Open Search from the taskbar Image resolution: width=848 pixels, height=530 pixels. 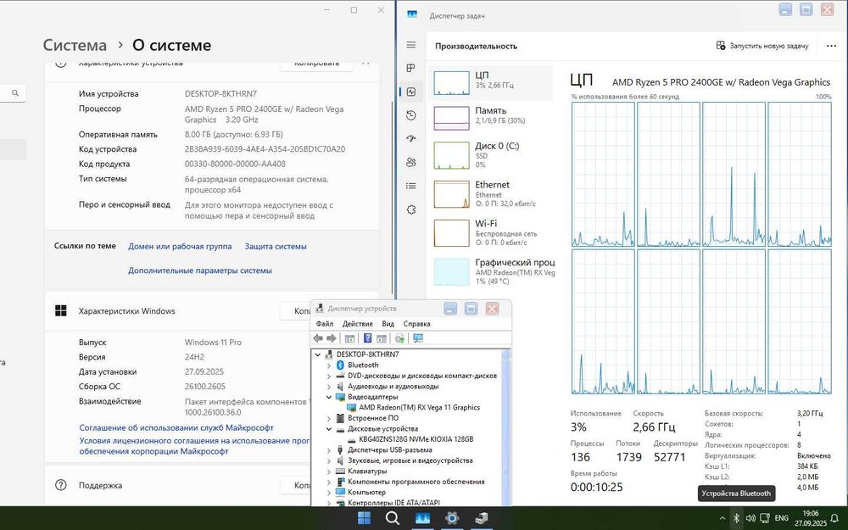tap(393, 518)
